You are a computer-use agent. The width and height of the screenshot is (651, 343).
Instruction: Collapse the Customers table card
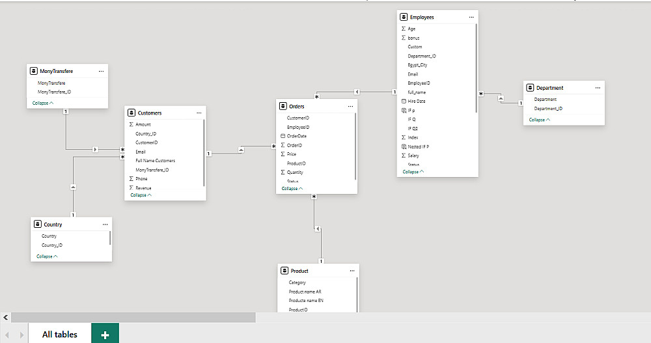point(141,195)
